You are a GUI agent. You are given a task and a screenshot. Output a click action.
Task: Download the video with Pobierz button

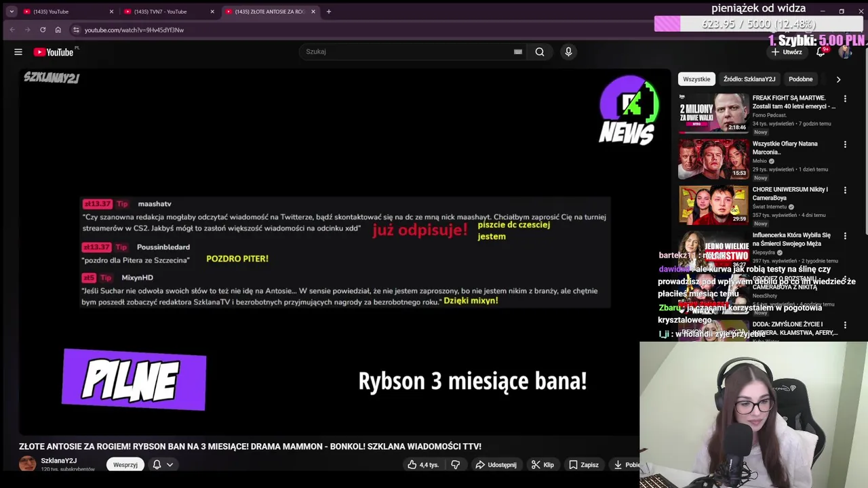[625, 465]
